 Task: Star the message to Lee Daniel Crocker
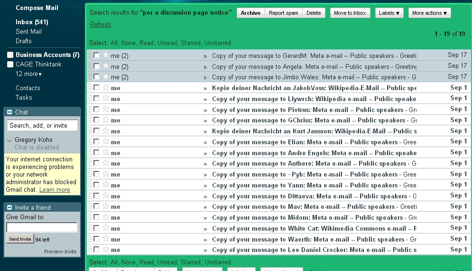pyautogui.click(x=106, y=250)
